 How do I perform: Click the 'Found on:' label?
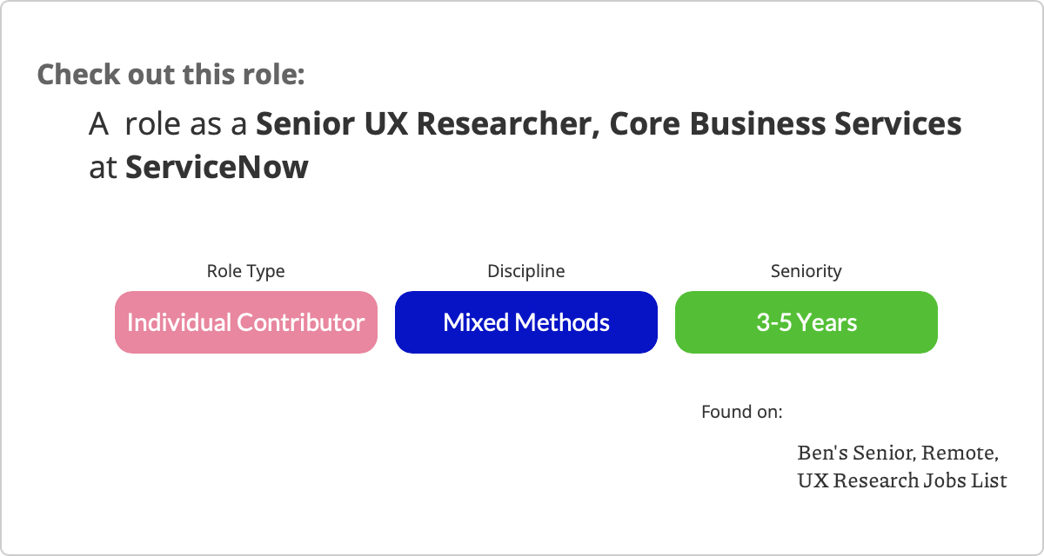(741, 411)
